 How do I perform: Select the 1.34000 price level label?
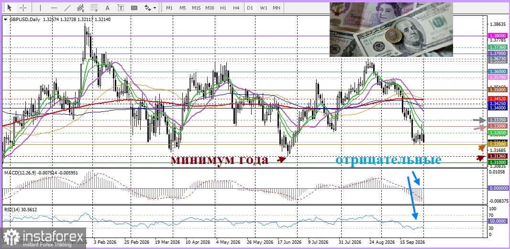coord(498,108)
